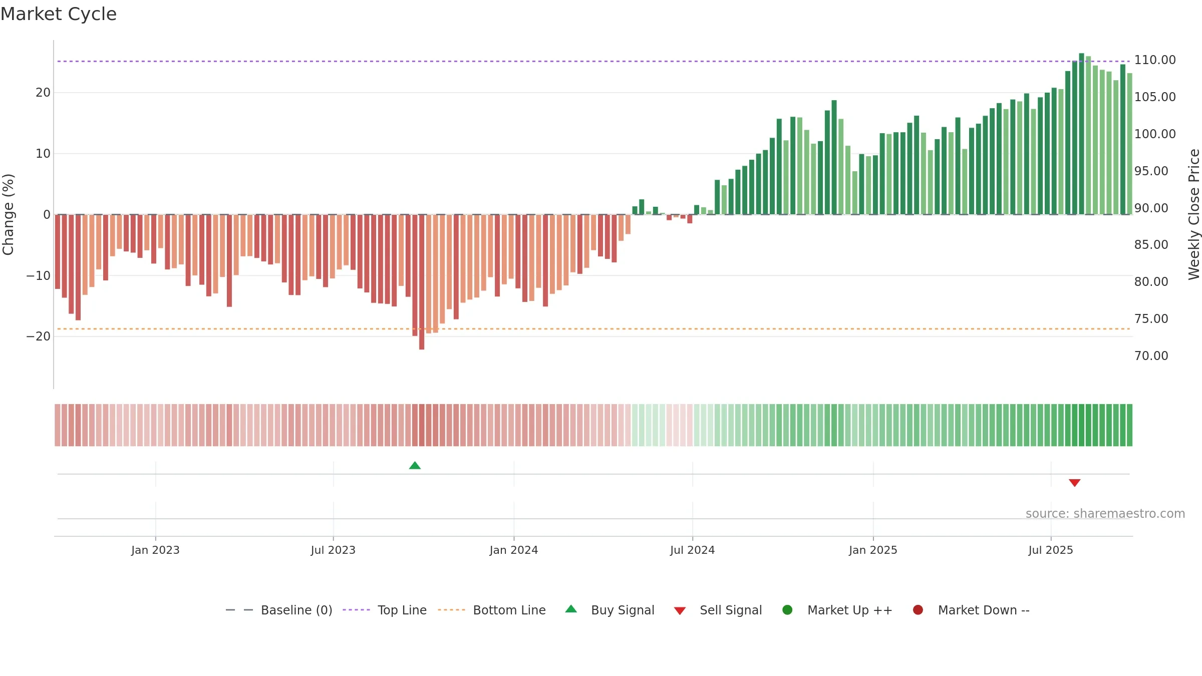1202x676 pixels.
Task: Click the purple dotted Top Line
Action: (x=593, y=61)
